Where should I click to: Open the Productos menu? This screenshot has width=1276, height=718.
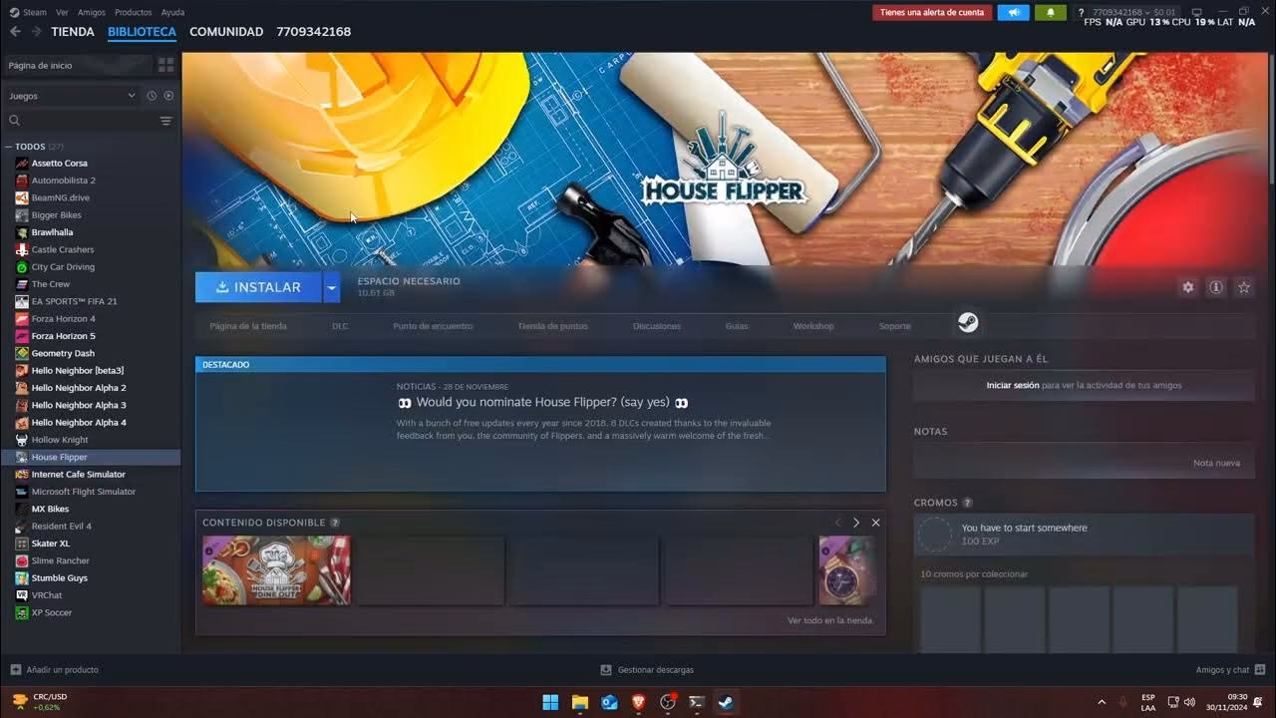coord(134,12)
